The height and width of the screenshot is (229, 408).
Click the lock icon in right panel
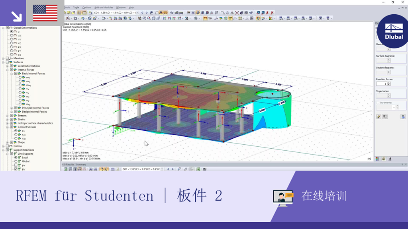pyautogui.click(x=403, y=117)
